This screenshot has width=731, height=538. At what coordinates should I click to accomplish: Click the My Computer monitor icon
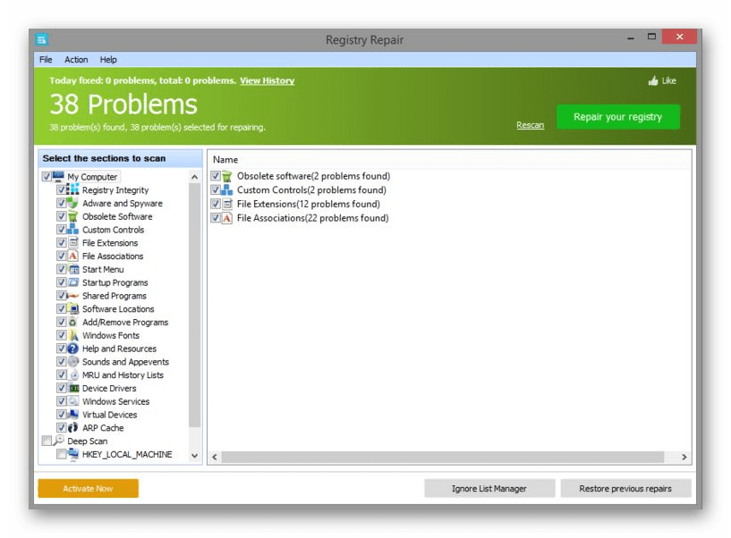pos(58,176)
